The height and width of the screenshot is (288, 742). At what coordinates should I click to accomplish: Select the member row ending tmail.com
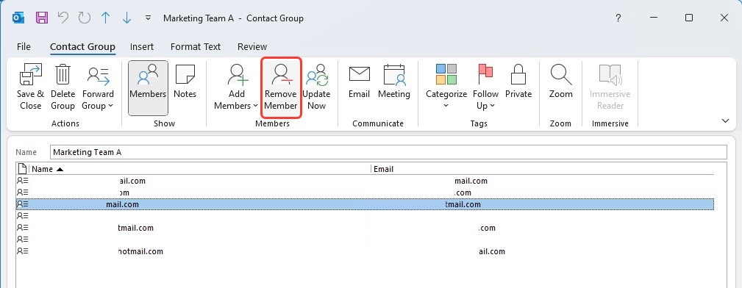(365, 228)
